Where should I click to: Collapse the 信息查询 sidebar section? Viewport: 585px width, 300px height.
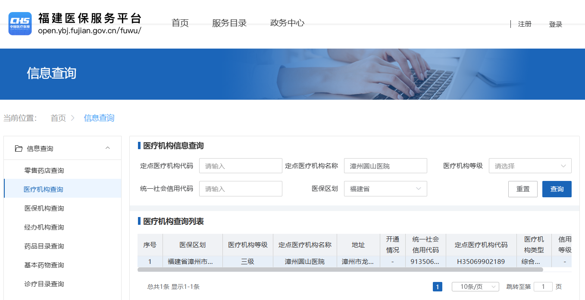[108, 148]
